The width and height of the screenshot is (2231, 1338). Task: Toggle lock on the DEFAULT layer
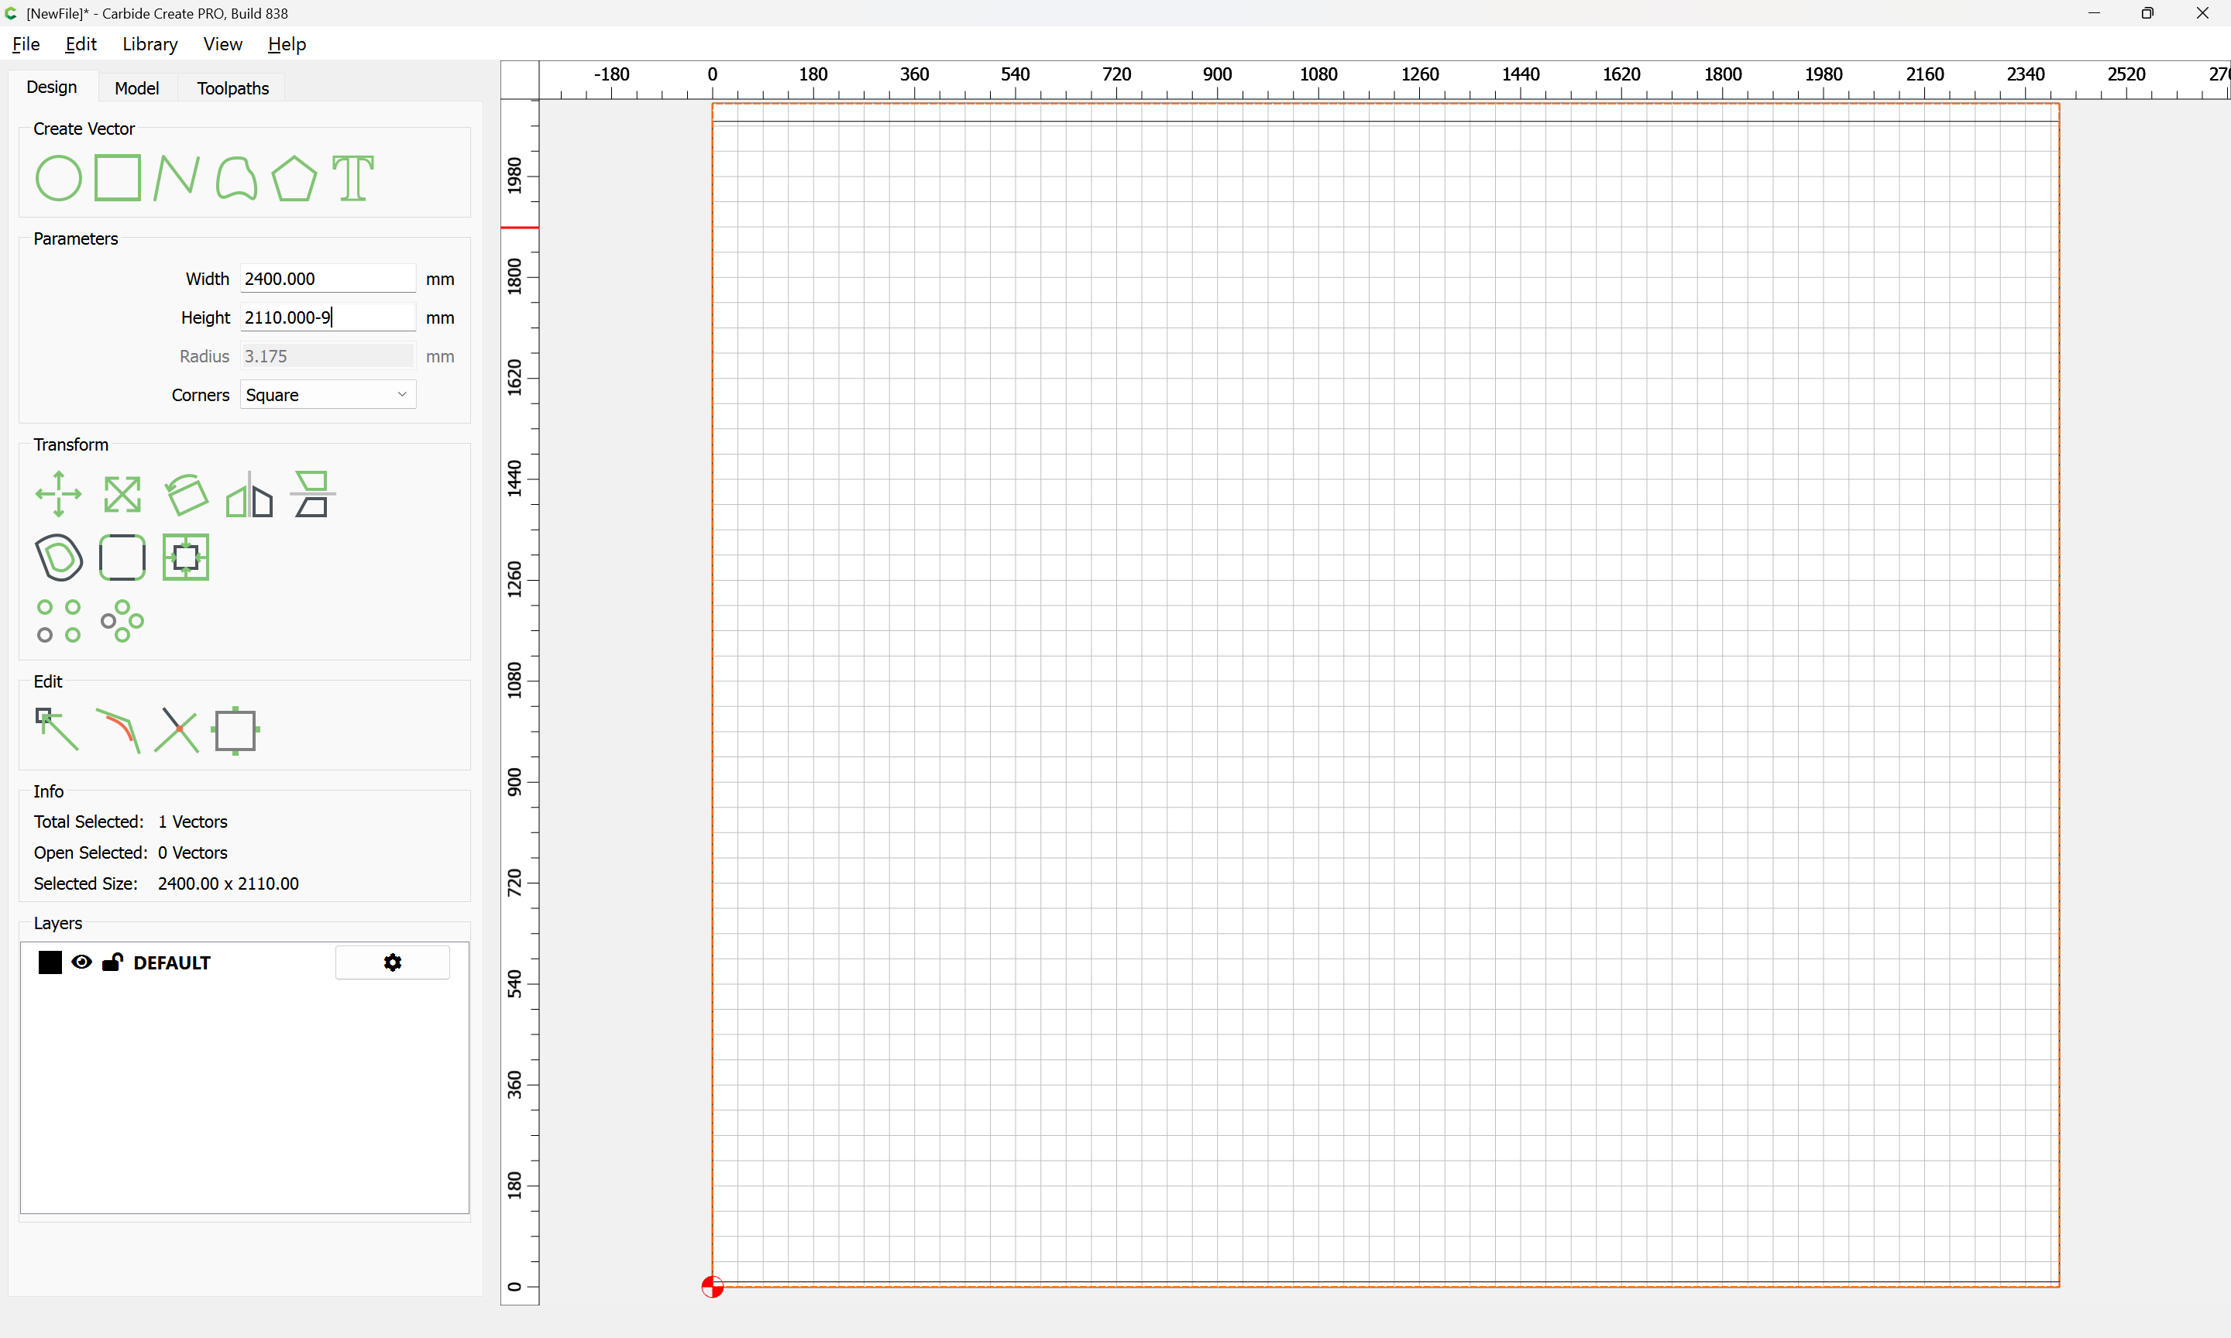(x=112, y=962)
